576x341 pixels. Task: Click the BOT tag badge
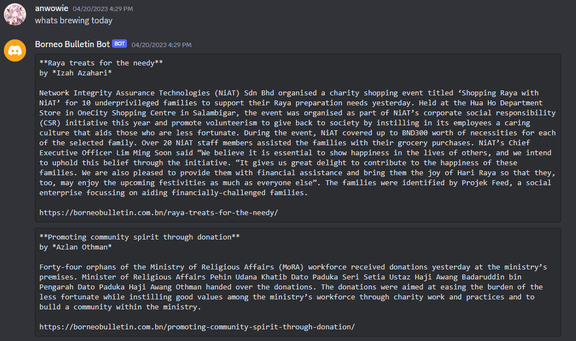click(x=119, y=44)
